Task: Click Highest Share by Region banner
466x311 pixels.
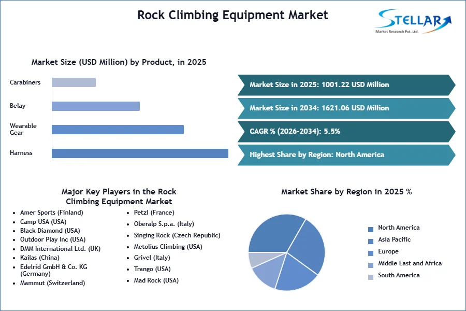Action: tap(346, 155)
